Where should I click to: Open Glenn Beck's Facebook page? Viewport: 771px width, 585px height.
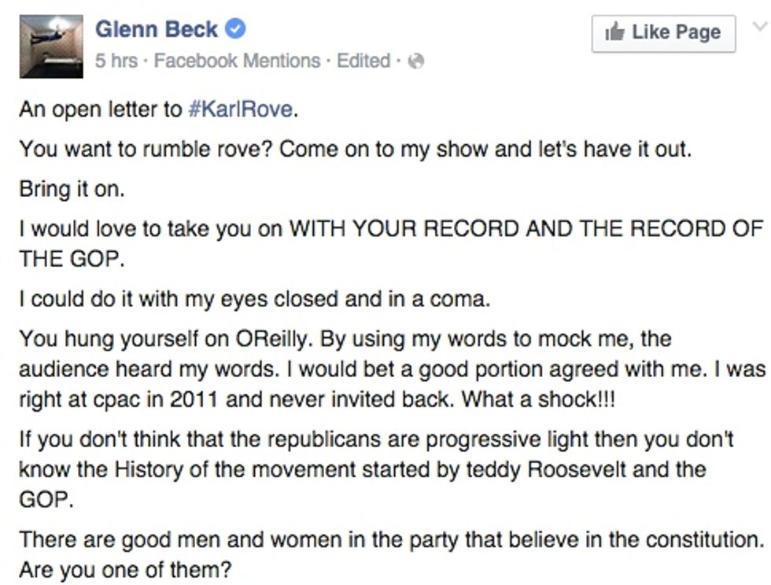pos(157,29)
